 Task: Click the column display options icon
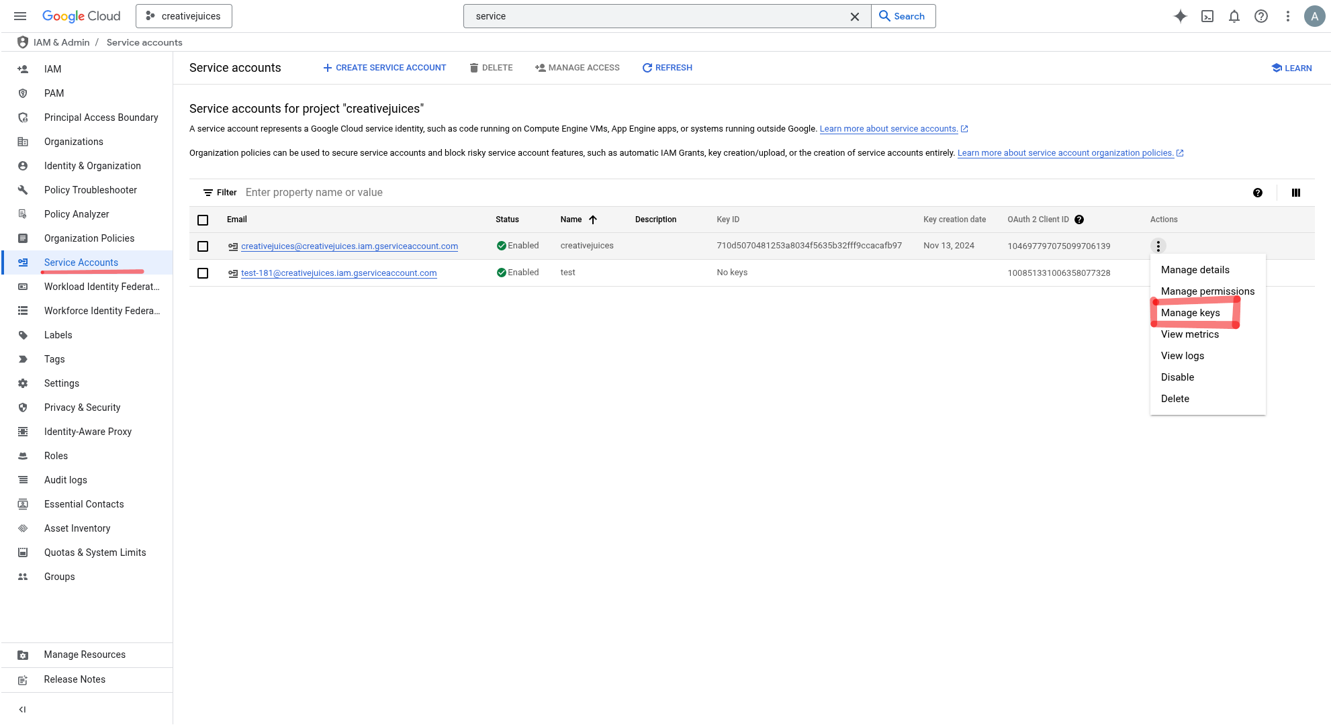(1296, 193)
